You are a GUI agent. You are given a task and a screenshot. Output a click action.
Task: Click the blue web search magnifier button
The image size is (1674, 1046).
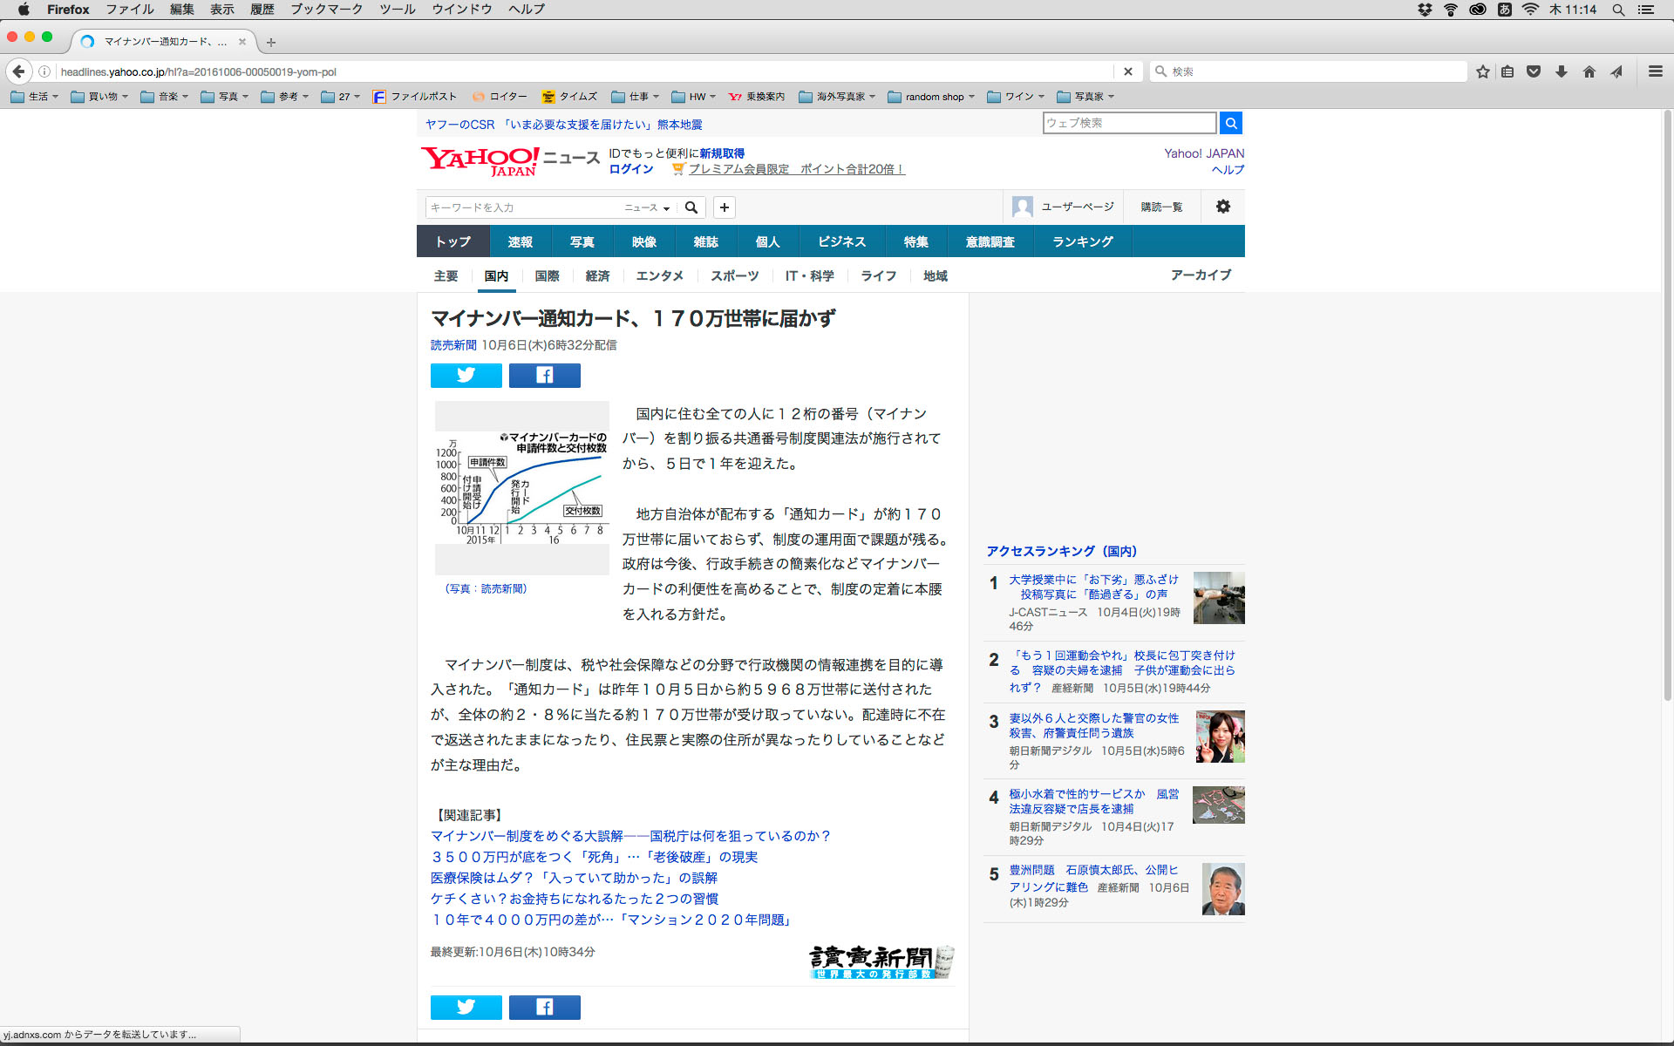(x=1230, y=123)
